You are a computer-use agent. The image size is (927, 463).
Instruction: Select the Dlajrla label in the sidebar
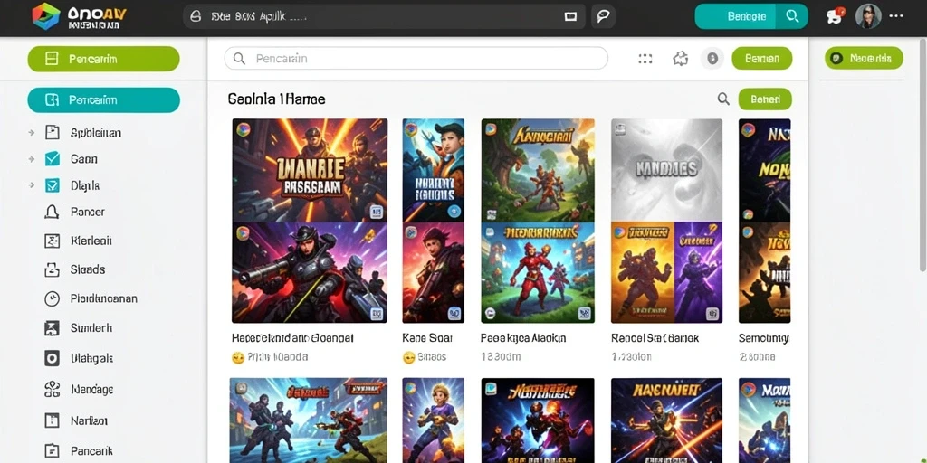85,185
